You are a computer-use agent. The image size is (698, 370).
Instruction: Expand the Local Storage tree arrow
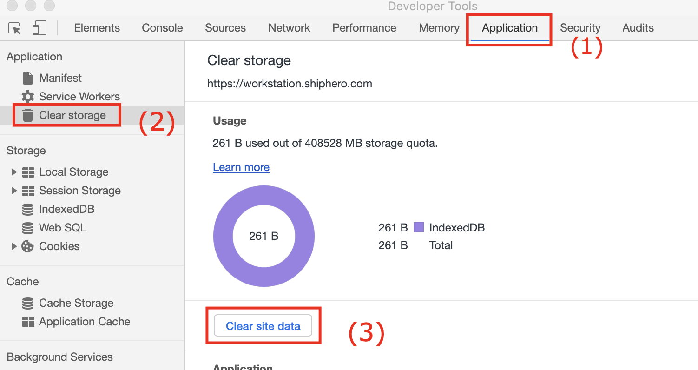click(x=14, y=172)
